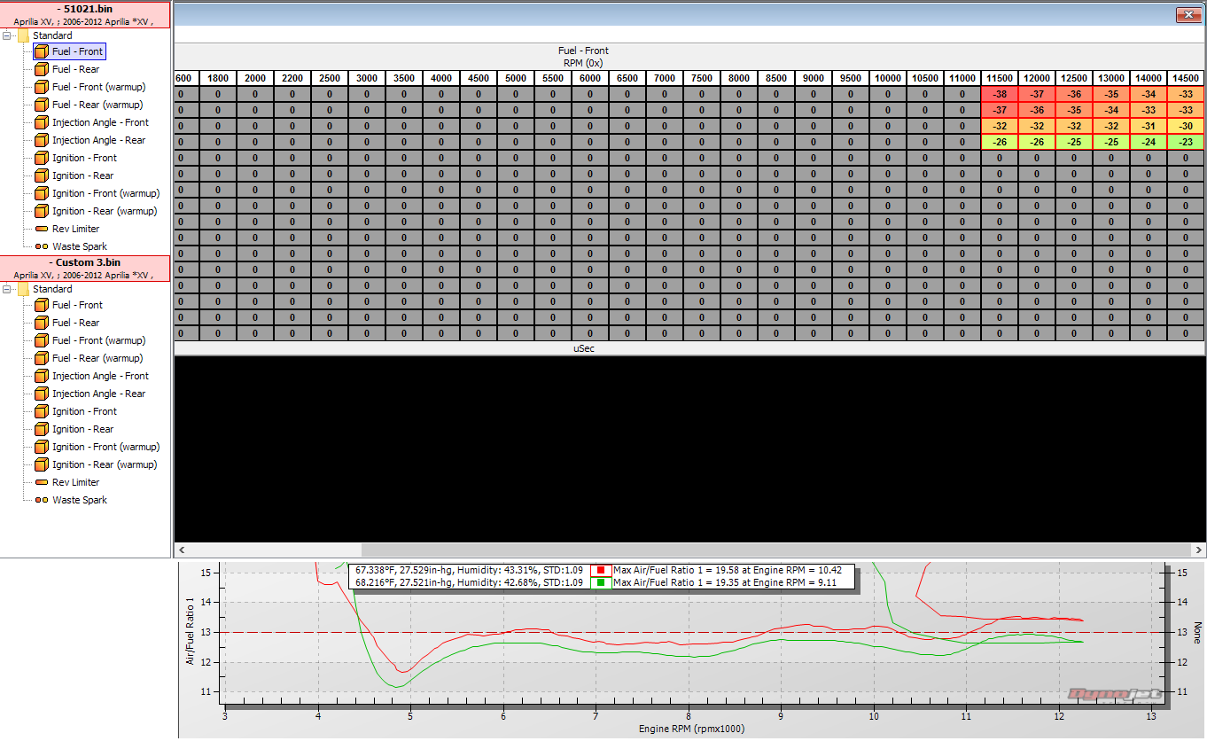
Task: Click the Air/Fuel Ratio 1 axis label
Action: click(x=189, y=631)
